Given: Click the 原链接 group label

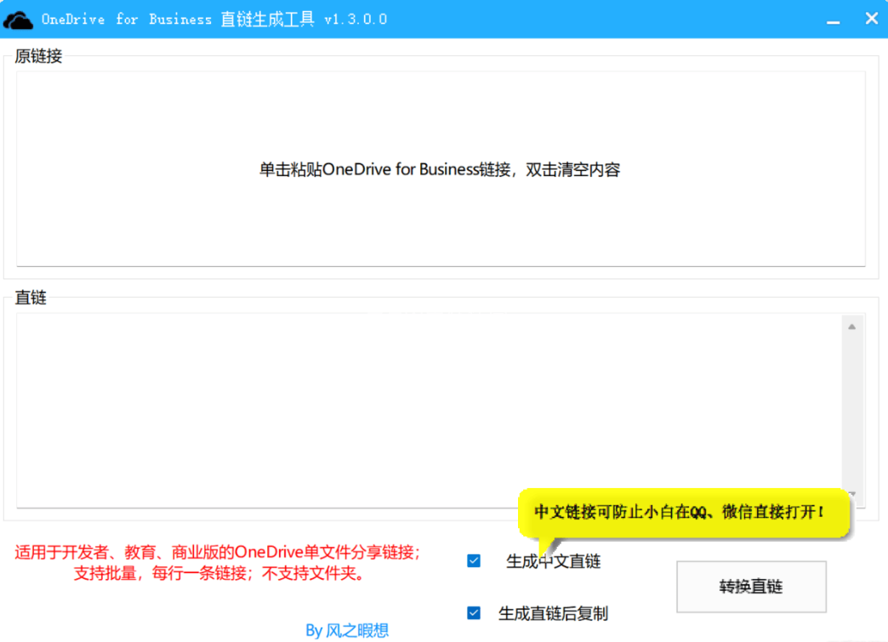Looking at the screenshot, I should coord(38,56).
